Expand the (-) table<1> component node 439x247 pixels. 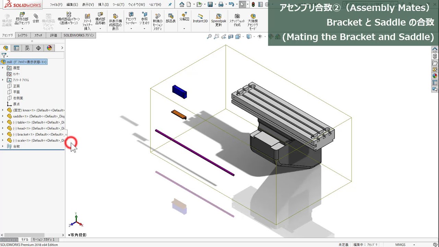pyautogui.click(x=3, y=122)
